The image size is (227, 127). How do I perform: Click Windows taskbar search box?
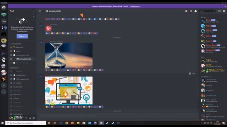tap(26, 123)
